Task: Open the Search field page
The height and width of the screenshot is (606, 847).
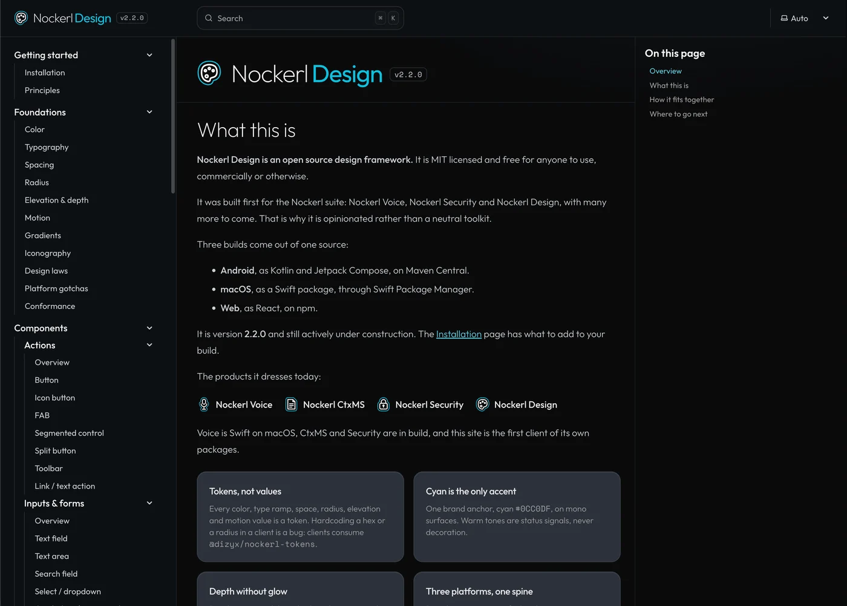Action: coord(56,574)
